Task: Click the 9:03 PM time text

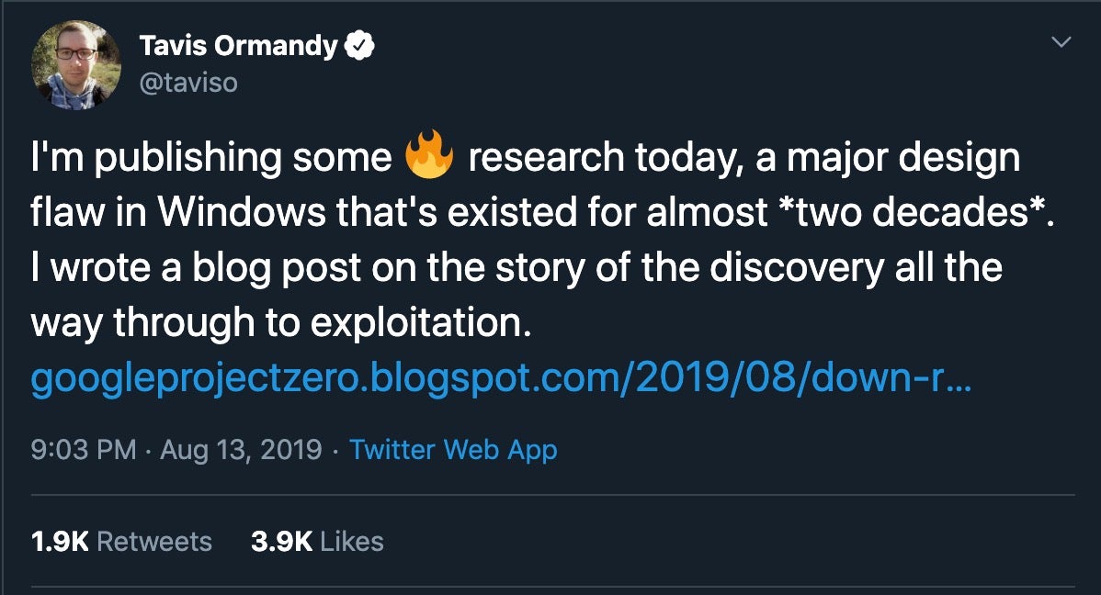Action: 84,450
